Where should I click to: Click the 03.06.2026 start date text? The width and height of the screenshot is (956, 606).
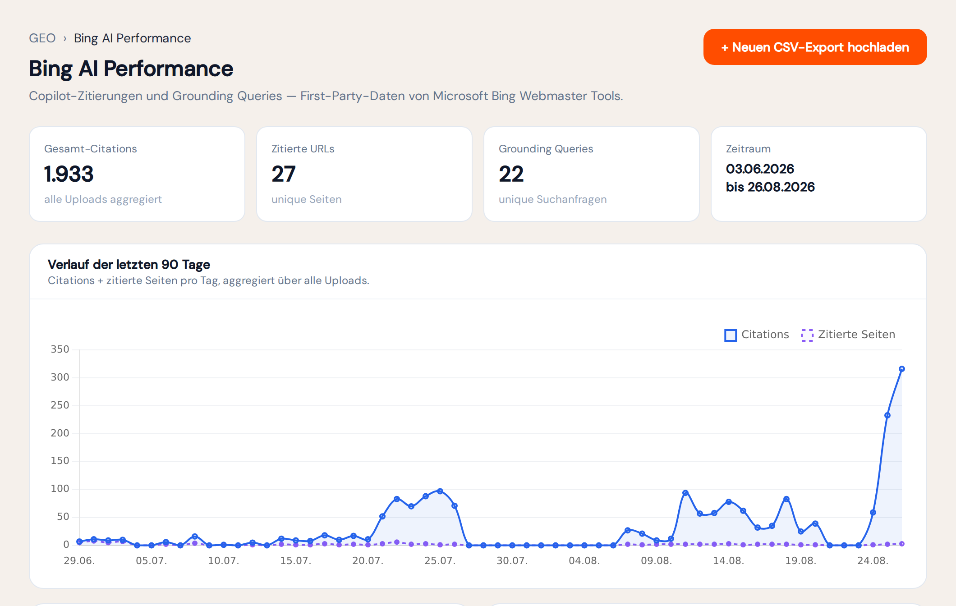[760, 169]
